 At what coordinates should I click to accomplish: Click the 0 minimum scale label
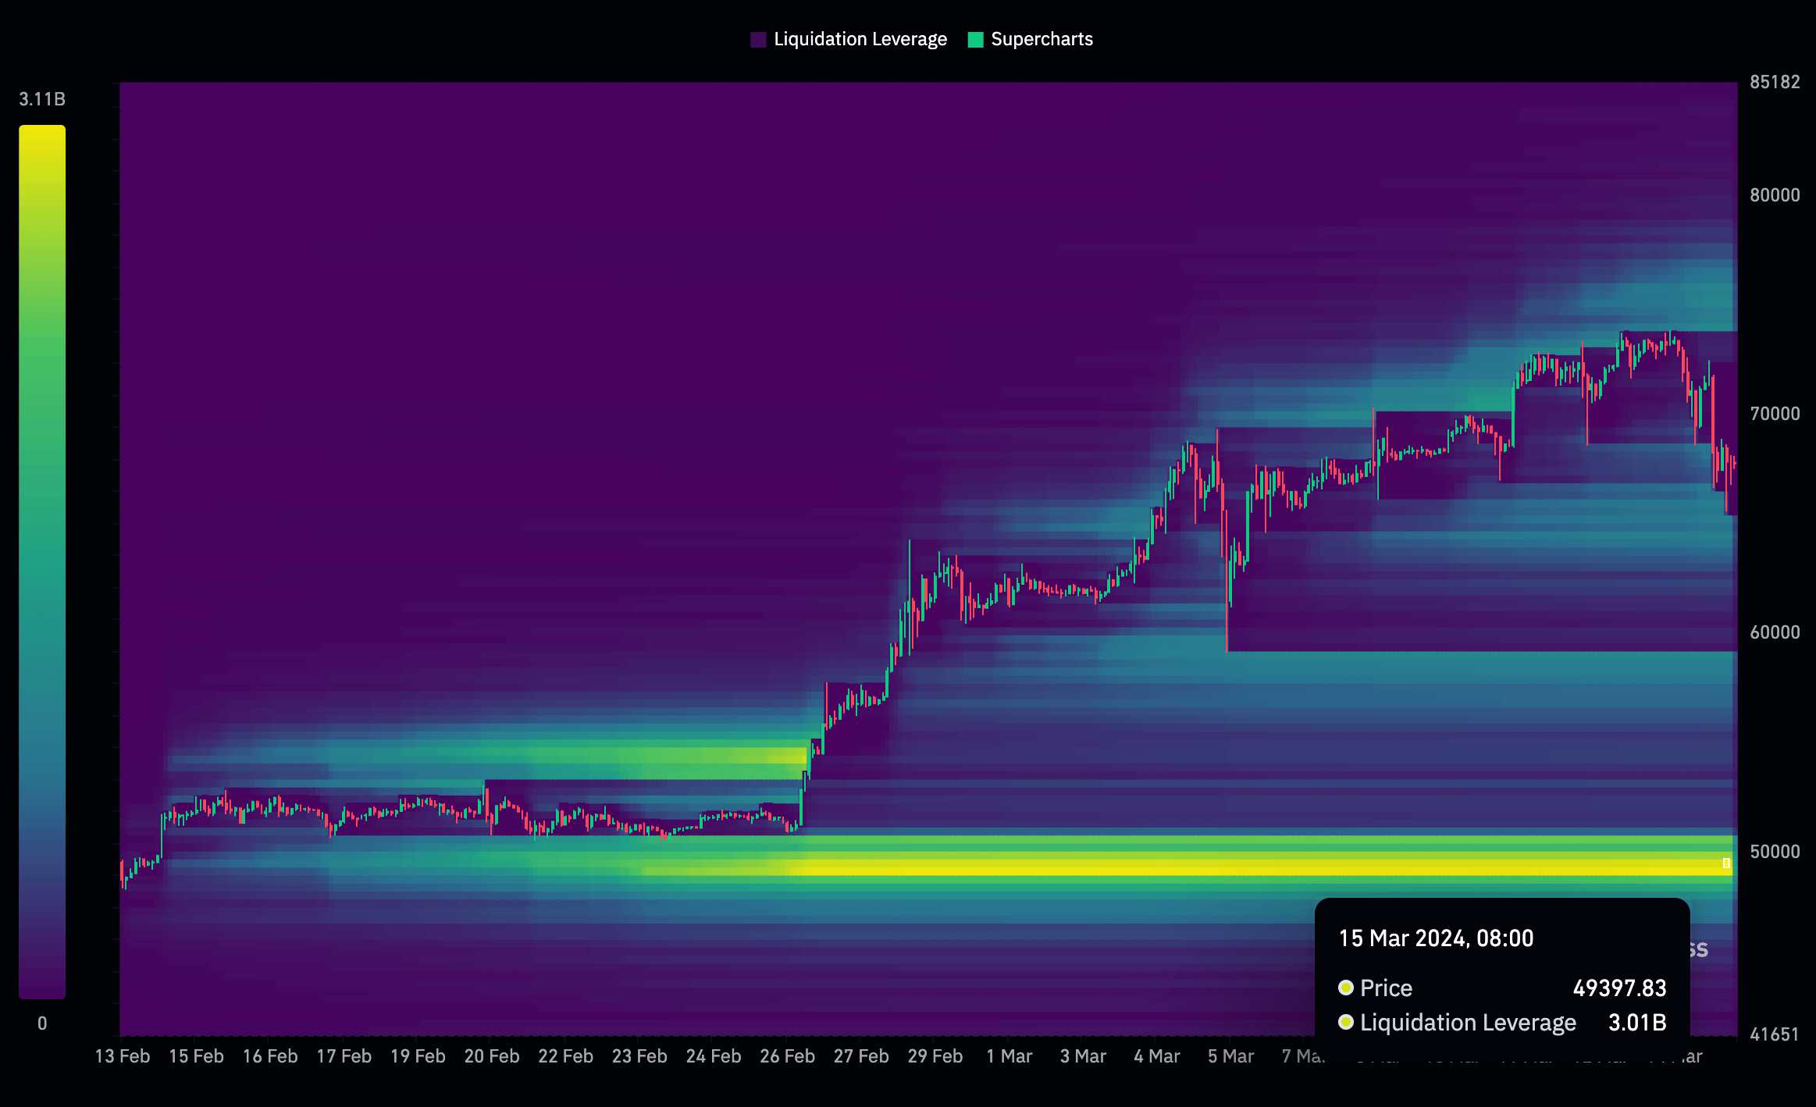pos(42,1023)
